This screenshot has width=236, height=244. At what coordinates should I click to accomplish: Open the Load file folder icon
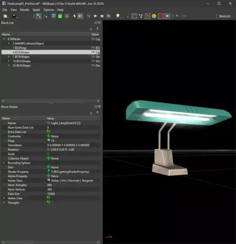(6, 16)
